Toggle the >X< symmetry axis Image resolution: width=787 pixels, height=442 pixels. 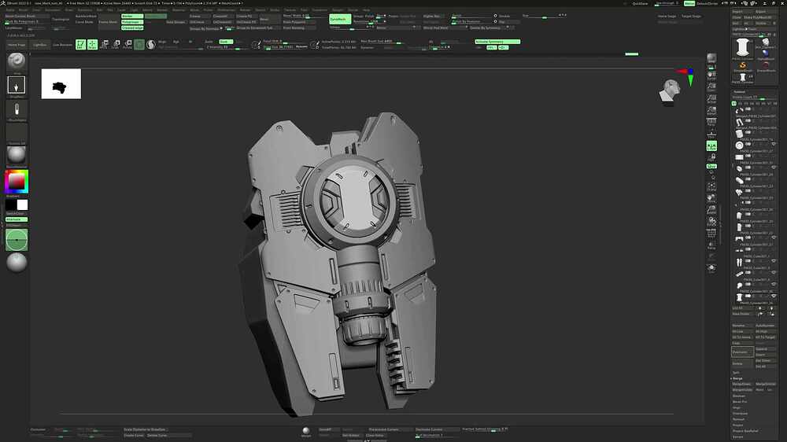pos(491,48)
